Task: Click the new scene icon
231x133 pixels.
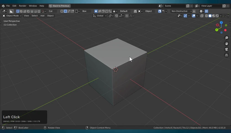Action: click(188, 6)
